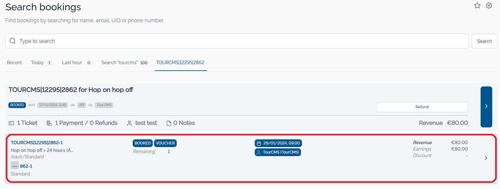Click the magnifier icon in search field

tap(13, 41)
